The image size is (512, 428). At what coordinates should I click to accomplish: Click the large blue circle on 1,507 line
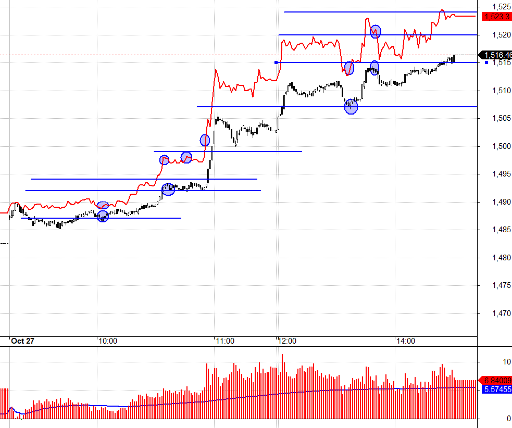coord(351,107)
